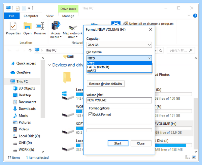The width and height of the screenshot is (202, 165).
Task: Choose exFAT from file system list
Action: coord(119,71)
